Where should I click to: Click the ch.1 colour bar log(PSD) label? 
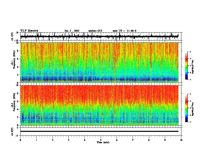pyautogui.click(x=193, y=67)
